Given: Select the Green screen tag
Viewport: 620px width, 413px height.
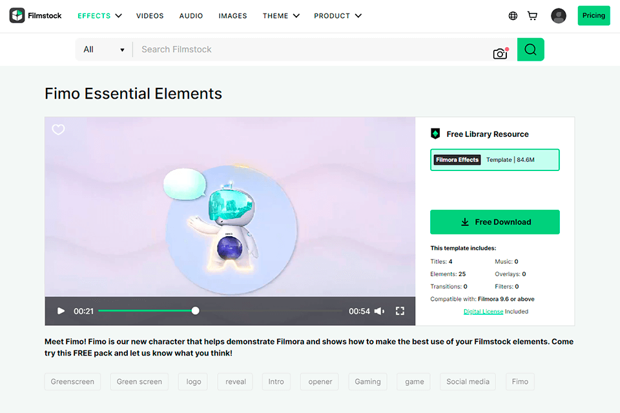Looking at the screenshot, I should pyautogui.click(x=139, y=381).
